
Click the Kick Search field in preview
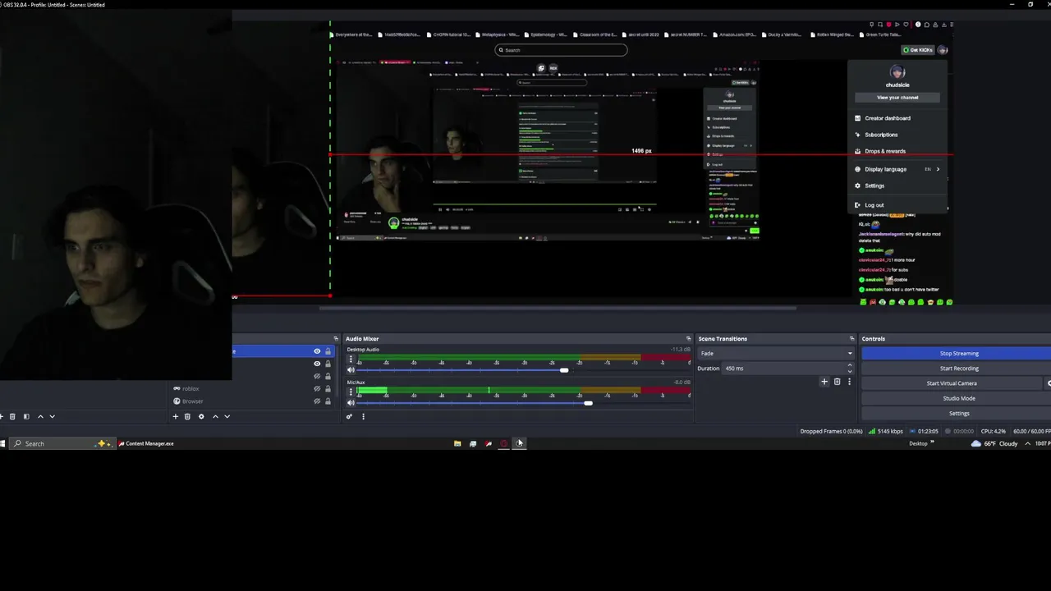pos(561,50)
